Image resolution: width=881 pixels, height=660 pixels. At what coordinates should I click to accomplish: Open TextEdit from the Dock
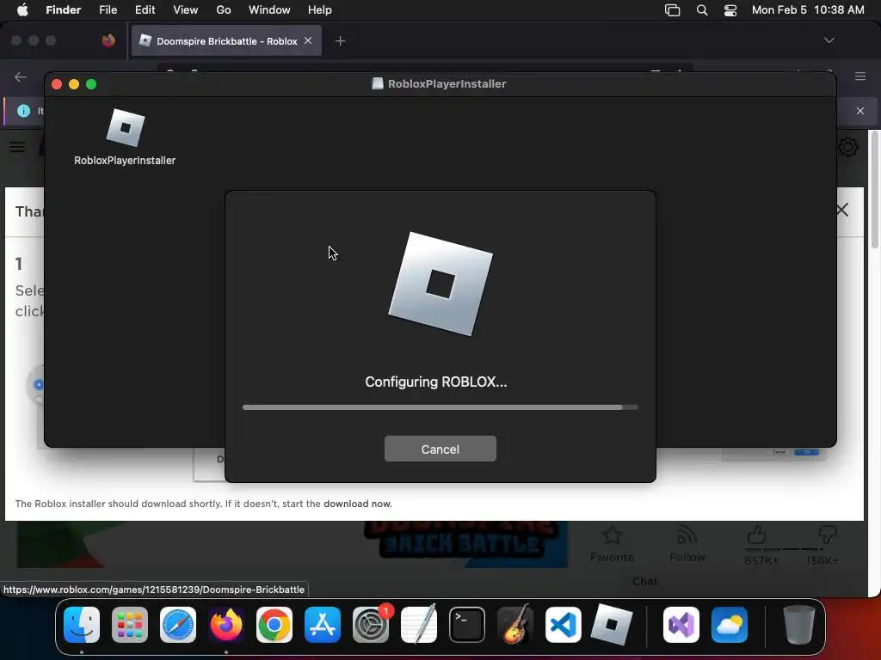pos(419,625)
